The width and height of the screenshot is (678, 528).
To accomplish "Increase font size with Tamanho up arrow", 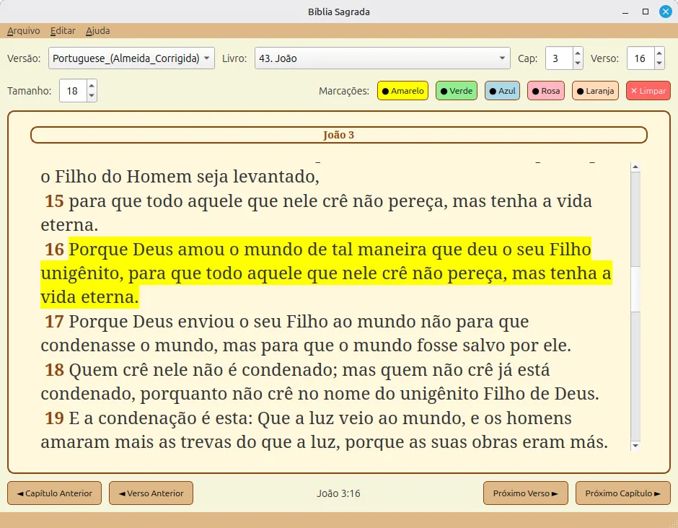I will click(x=92, y=86).
